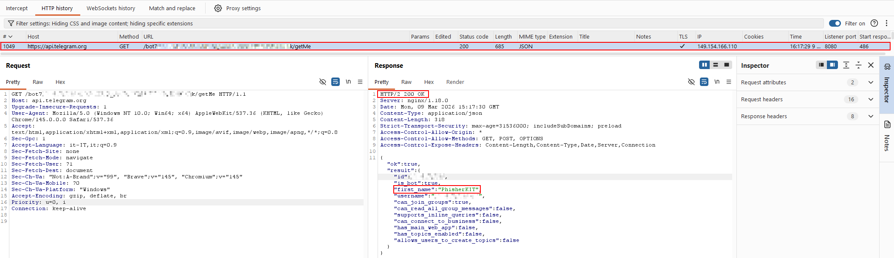Expand Request attributes section

871,82
